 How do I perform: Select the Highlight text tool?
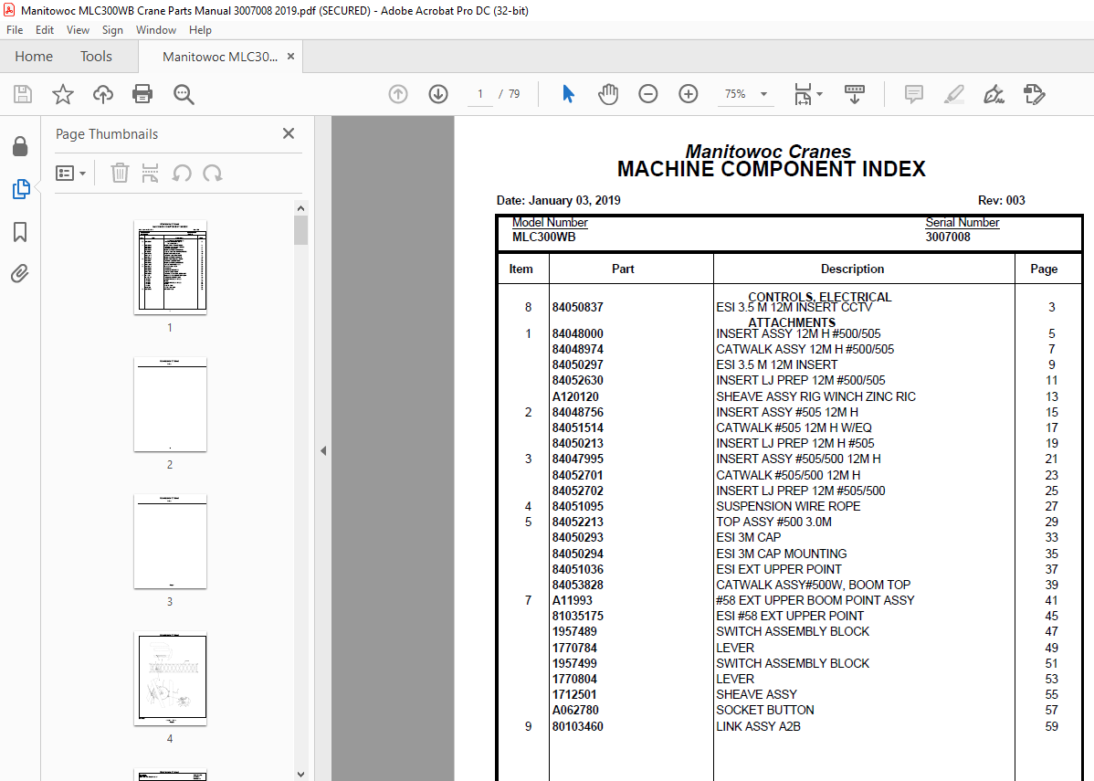click(x=953, y=94)
